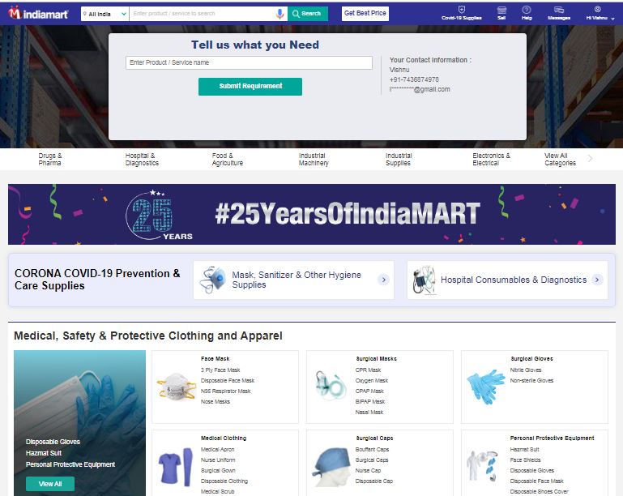The width and height of the screenshot is (623, 496).
Task: Click Get Best Price button
Action: pyautogui.click(x=365, y=14)
